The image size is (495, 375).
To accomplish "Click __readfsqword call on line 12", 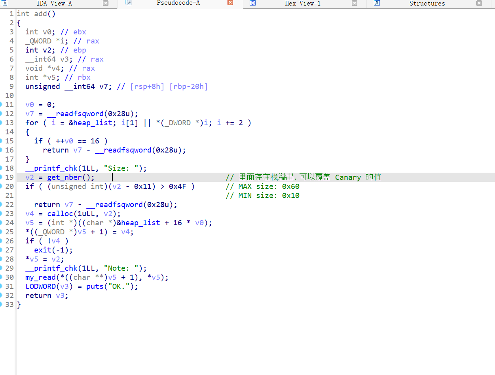I will pyautogui.click(x=93, y=114).
